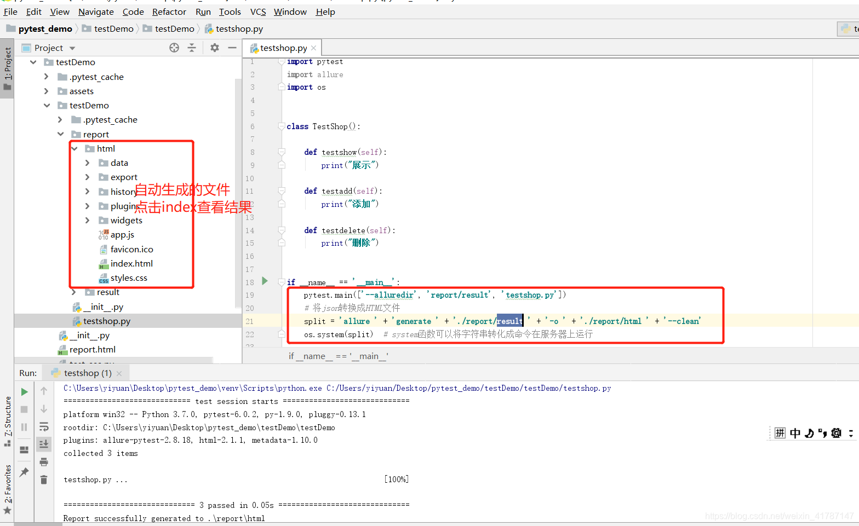Click the IME 拼 pinyin icon
The width and height of the screenshot is (859, 526).
[x=780, y=433]
